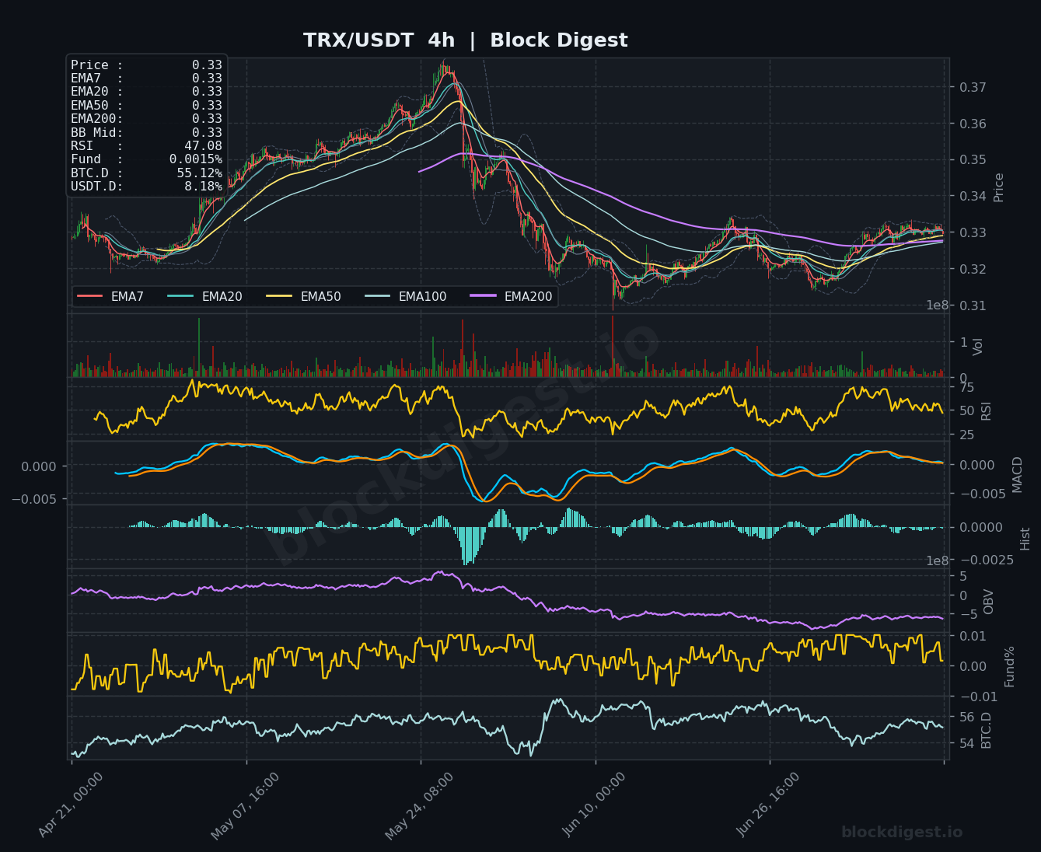Click the BTC.D axis tick 56
The height and width of the screenshot is (852, 1041).
966,717
